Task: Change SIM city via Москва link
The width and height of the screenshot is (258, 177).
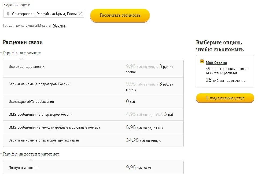Action: pos(59,26)
